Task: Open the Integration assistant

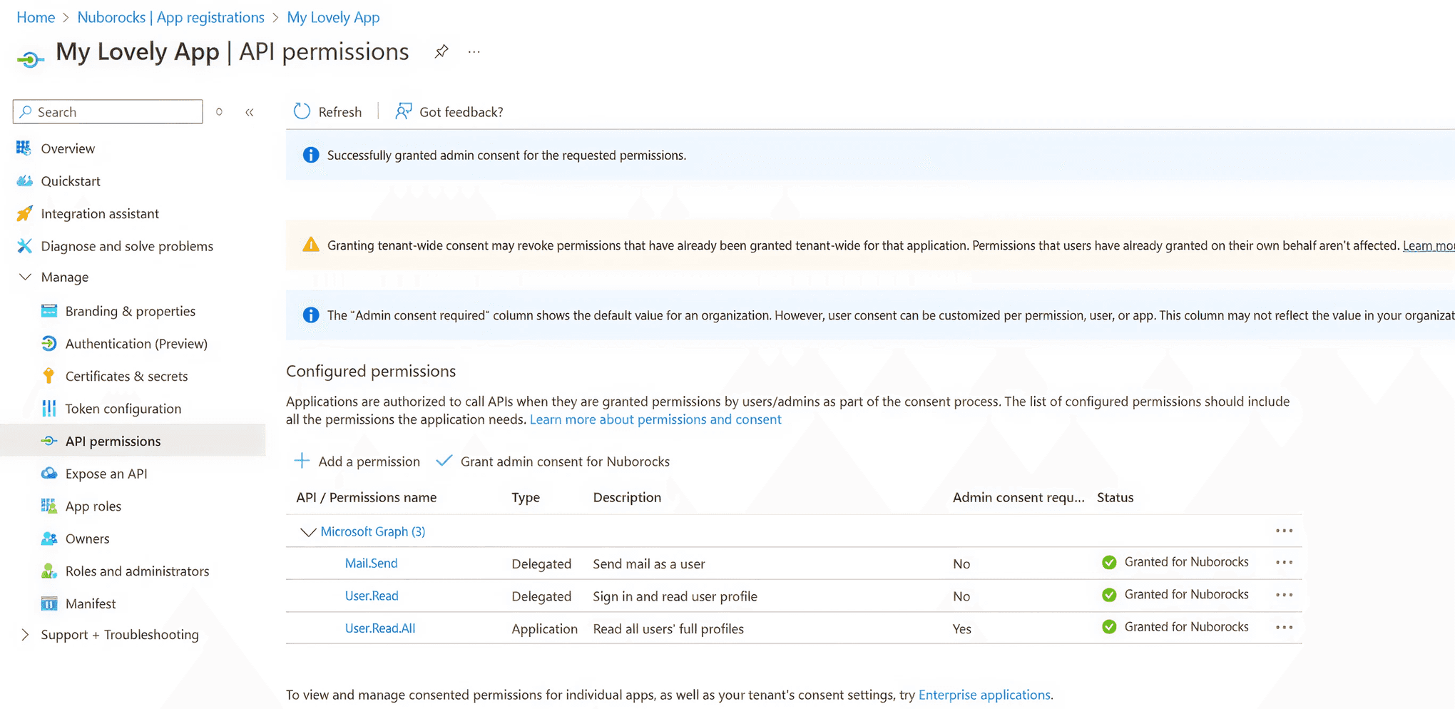Action: tap(101, 213)
